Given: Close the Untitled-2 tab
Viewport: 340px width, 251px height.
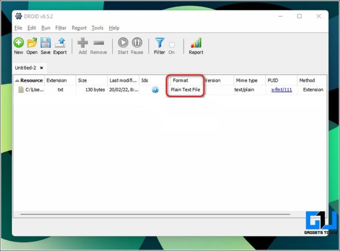Looking at the screenshot, I should [x=42, y=68].
